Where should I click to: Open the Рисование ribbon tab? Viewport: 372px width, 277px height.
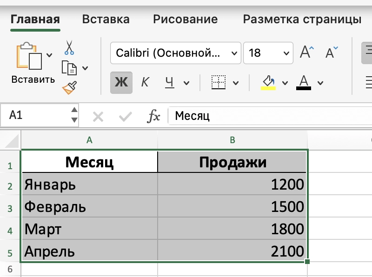185,19
